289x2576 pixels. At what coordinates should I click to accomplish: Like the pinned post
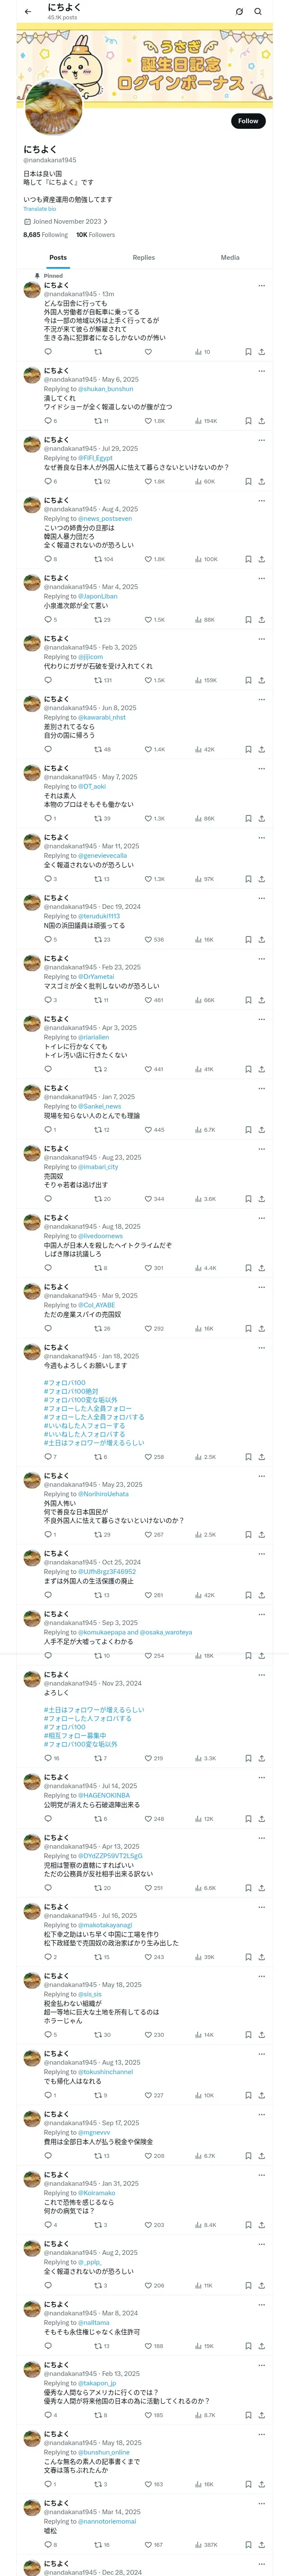147,352
